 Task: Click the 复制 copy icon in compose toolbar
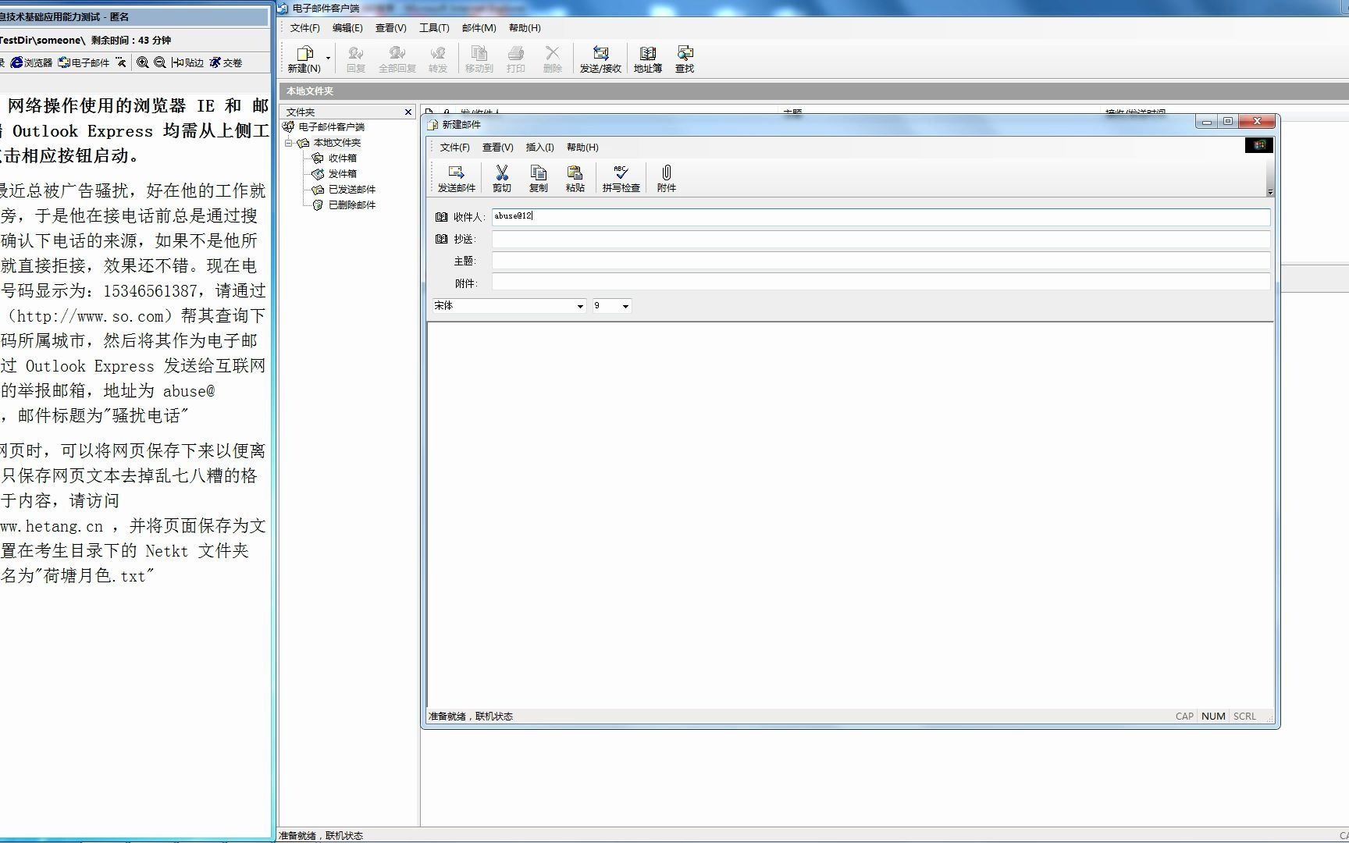pos(539,179)
